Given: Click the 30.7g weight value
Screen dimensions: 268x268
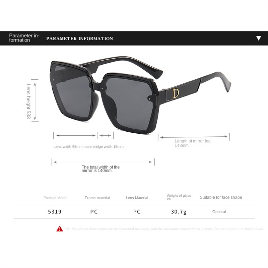Looking at the screenshot, I should click(x=179, y=212).
